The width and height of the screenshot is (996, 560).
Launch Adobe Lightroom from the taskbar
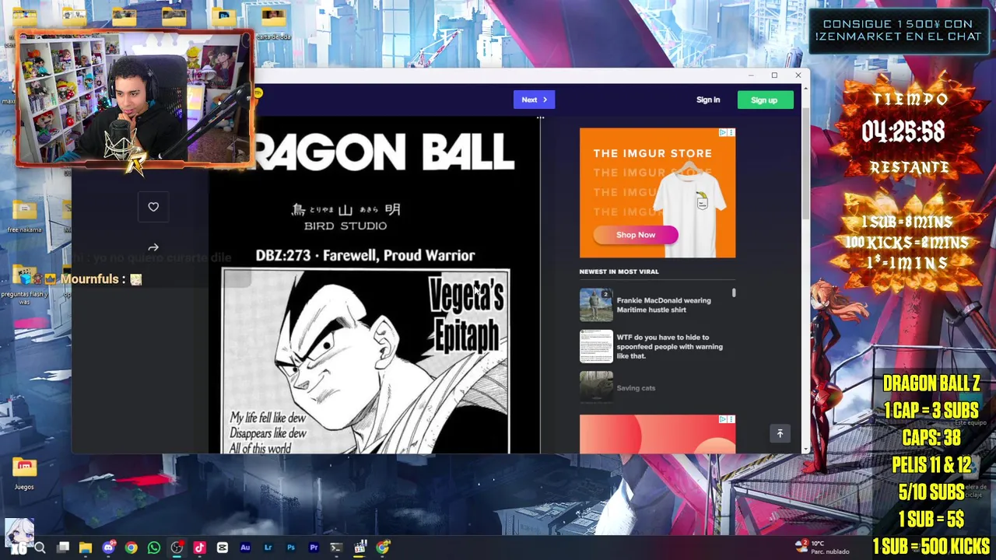coord(268,548)
